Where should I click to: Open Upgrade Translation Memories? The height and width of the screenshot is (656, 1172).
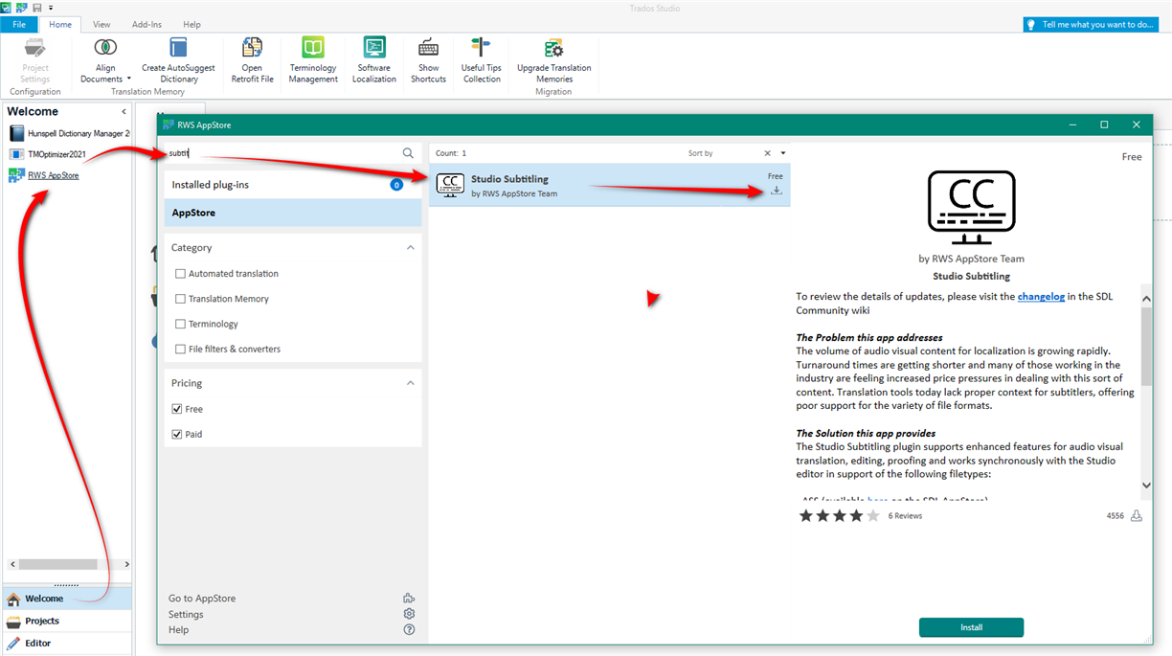553,60
